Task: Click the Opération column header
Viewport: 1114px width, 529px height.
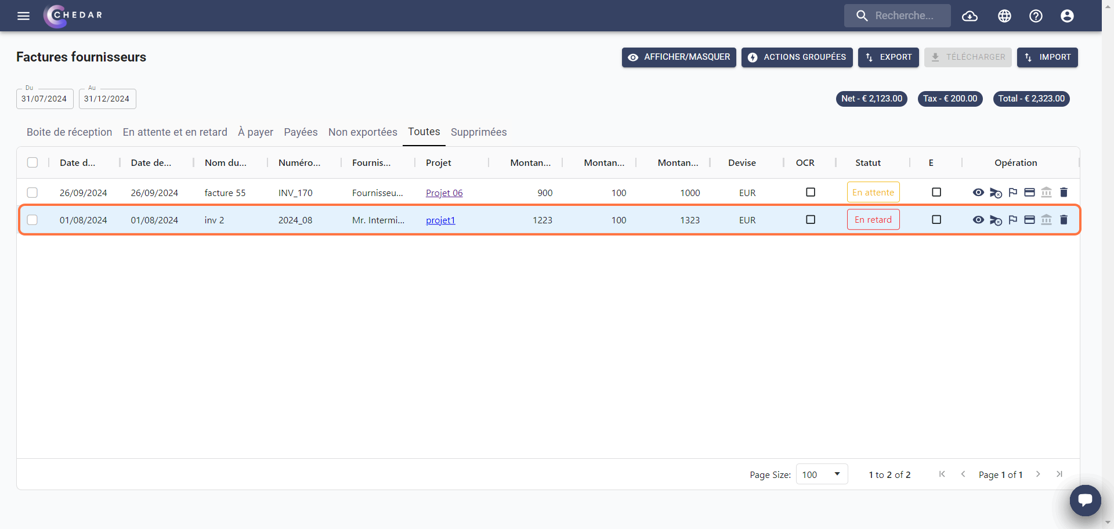Action: tap(1015, 162)
